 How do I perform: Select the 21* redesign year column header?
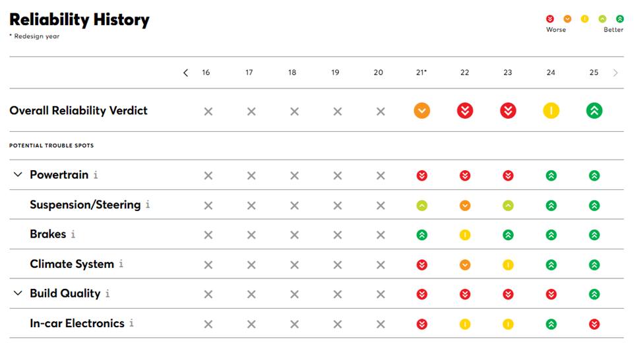422,73
